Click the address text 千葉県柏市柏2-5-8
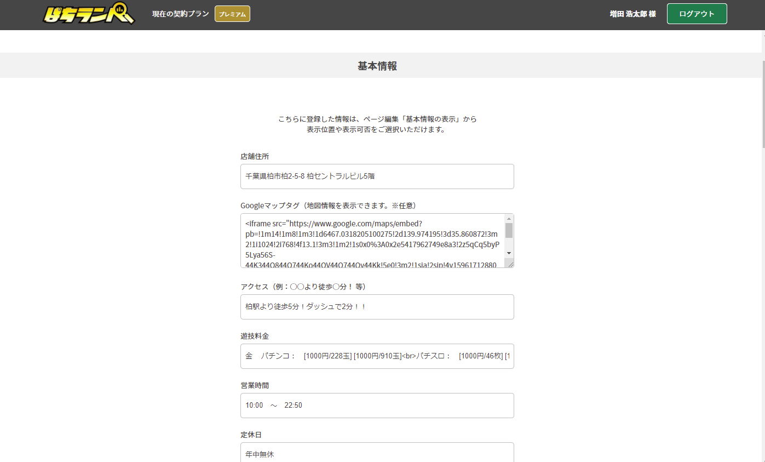Image resolution: width=765 pixels, height=462 pixels. [x=279, y=176]
